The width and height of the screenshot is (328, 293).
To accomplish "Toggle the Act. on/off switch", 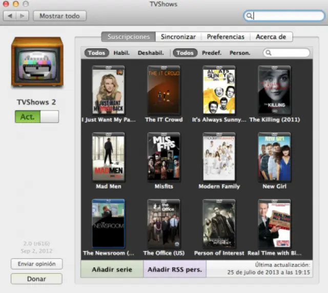I will point(37,117).
